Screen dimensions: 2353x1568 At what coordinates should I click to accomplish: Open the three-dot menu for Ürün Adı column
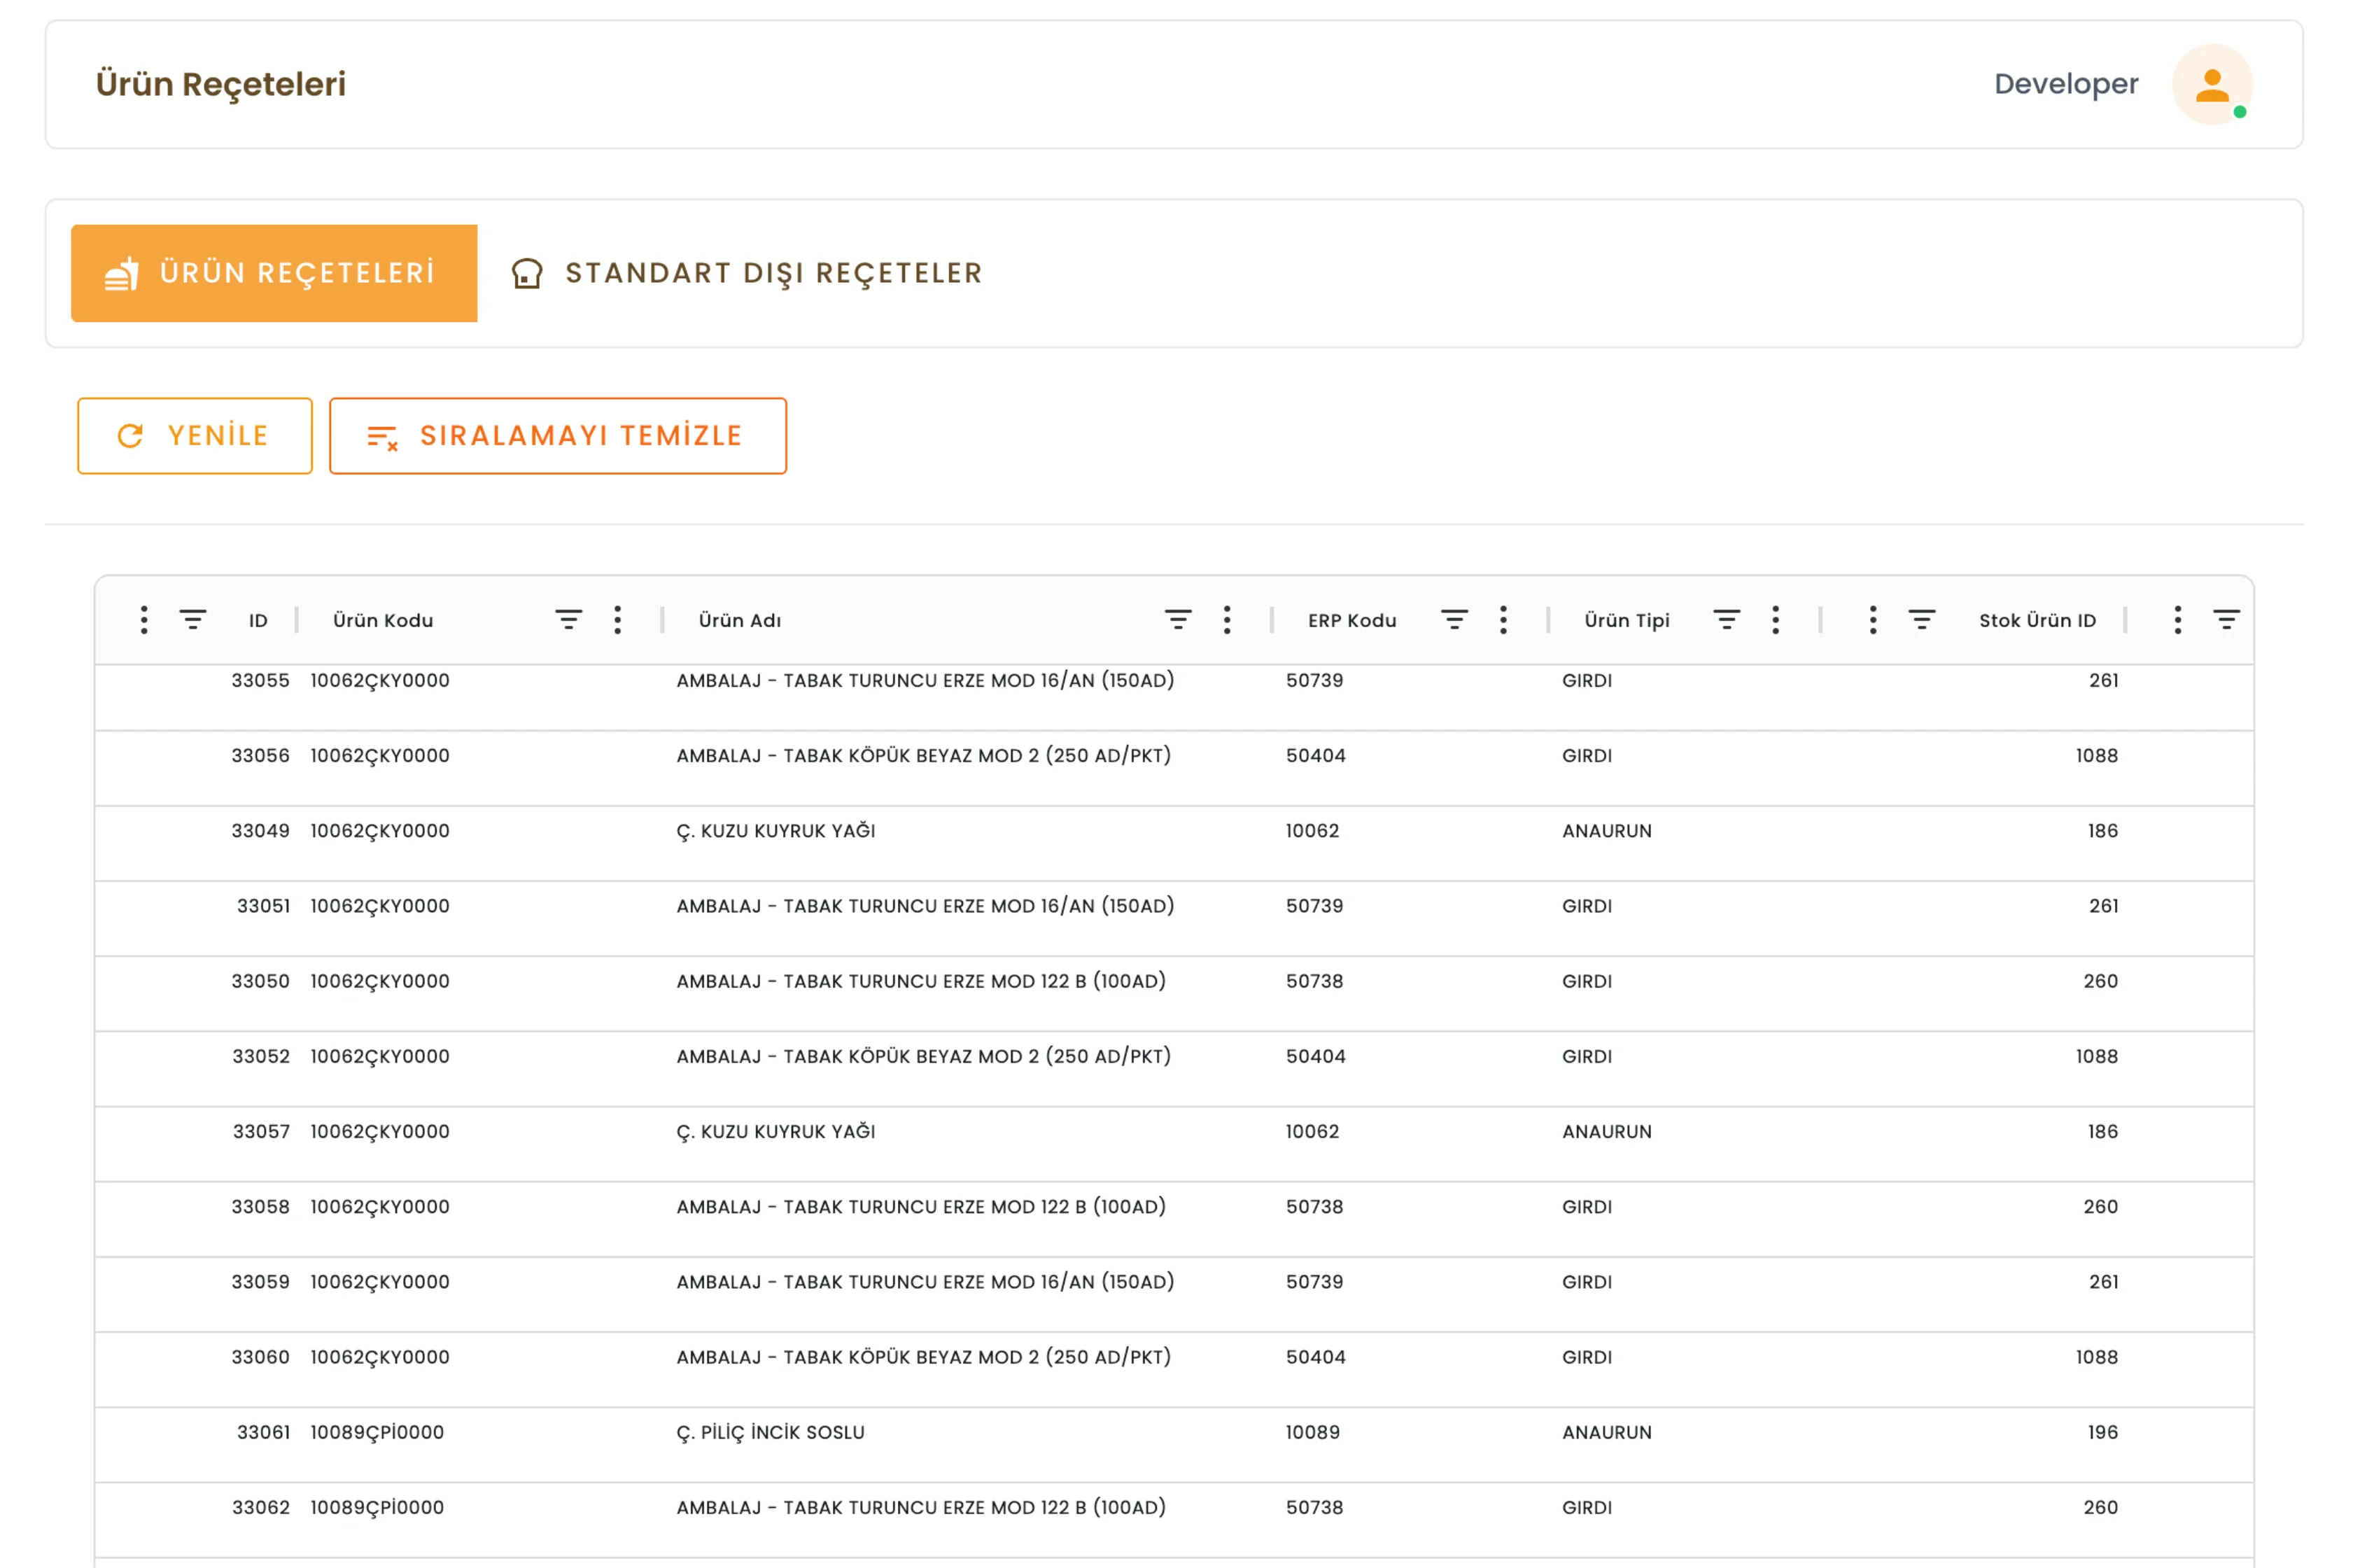(1226, 620)
